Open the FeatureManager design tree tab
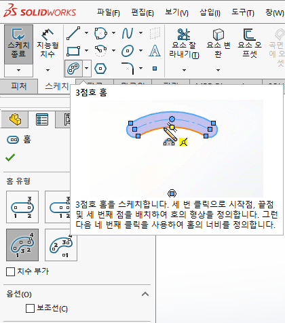Image resolution: width=285 pixels, height=323 pixels. tap(15, 119)
